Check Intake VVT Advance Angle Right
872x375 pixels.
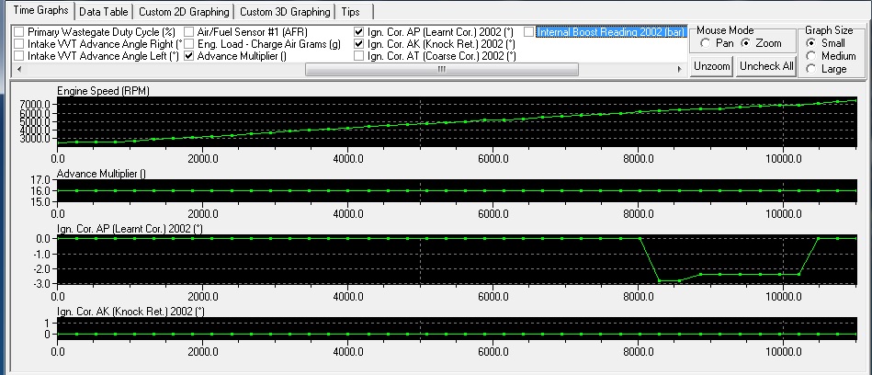19,44
